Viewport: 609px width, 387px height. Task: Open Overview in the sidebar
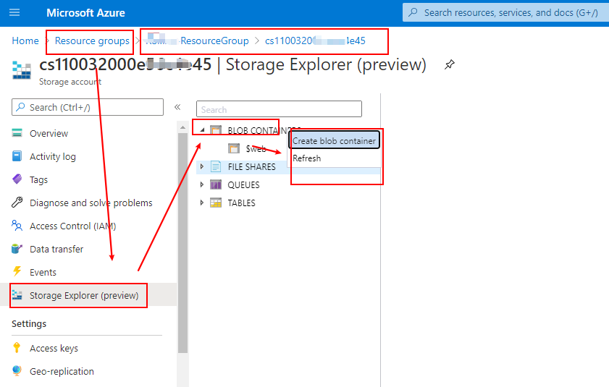(x=49, y=134)
